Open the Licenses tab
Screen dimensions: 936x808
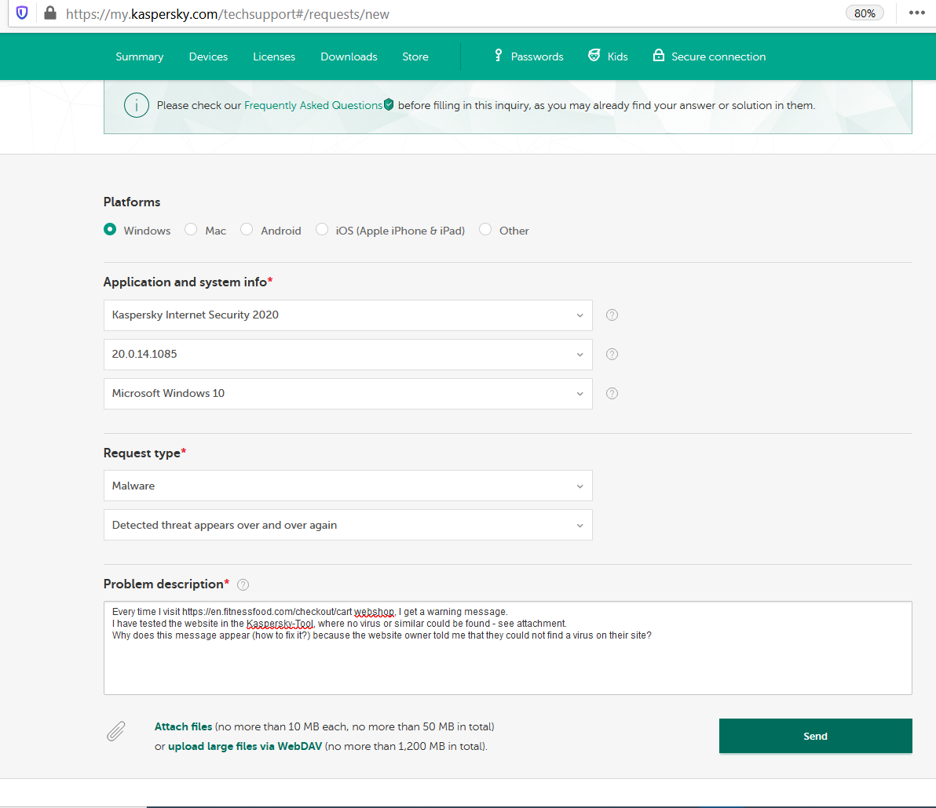coord(274,56)
